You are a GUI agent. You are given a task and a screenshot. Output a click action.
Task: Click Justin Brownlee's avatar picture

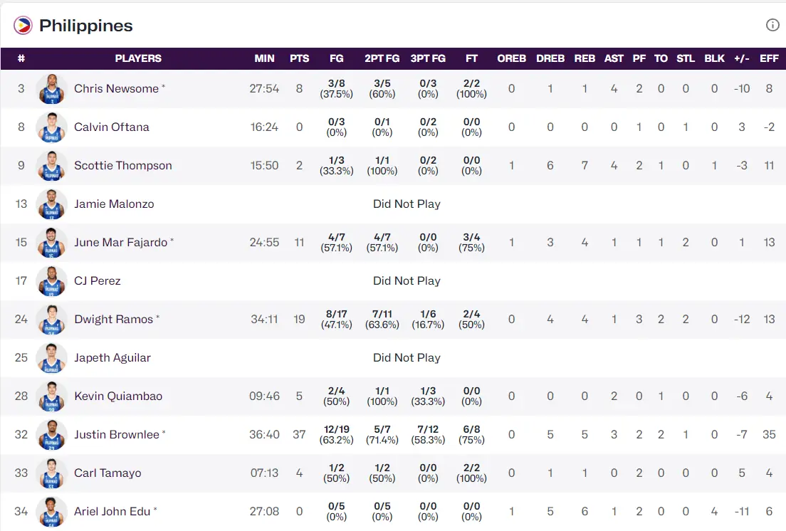[x=51, y=435]
